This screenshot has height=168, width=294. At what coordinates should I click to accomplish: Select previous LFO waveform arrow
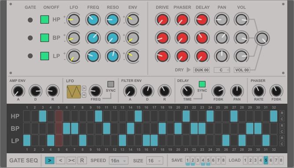(84, 95)
